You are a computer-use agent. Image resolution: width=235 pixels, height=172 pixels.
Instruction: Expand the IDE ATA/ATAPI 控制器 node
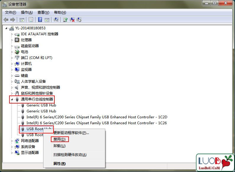point(12,34)
